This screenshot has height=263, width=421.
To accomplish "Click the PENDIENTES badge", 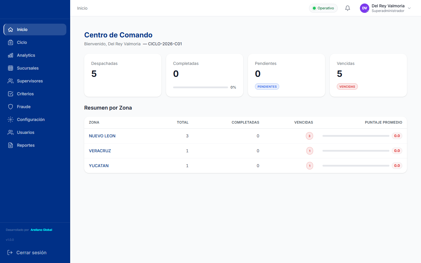I will (267, 86).
